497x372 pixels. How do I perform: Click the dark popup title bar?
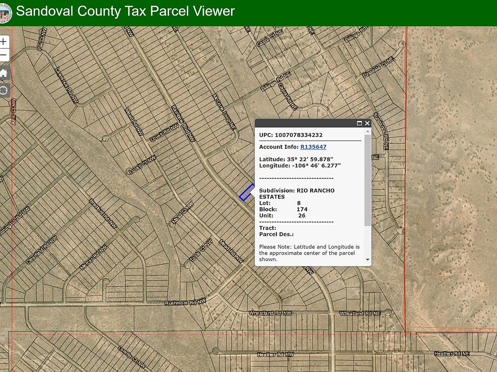305,123
